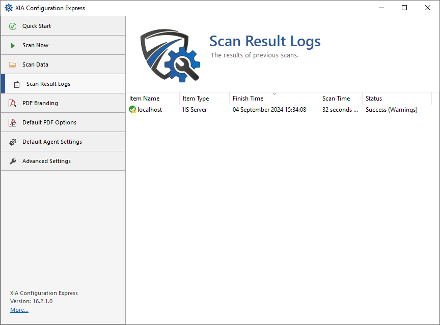Click the Scan Data folder icon
The width and height of the screenshot is (440, 325).
pos(13,64)
